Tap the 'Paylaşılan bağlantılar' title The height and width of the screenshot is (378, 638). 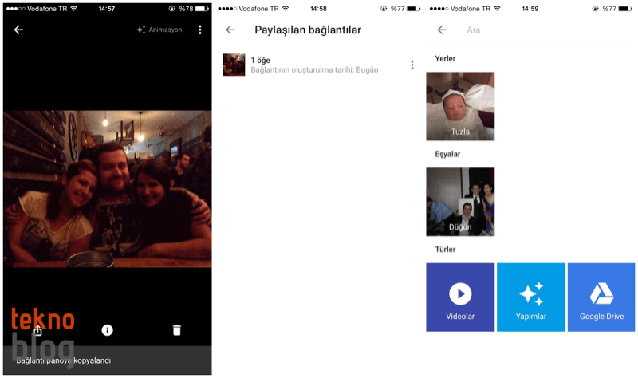click(x=308, y=30)
